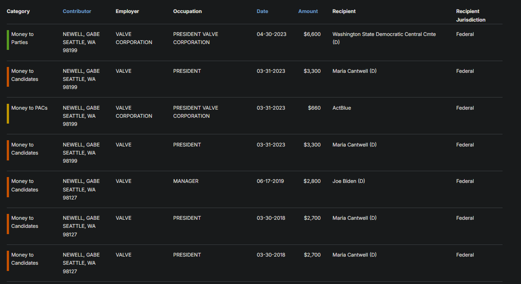Screen dimensions: 521x284
Task: Select the occupation cell in the 04-30-2023 row
Action: point(196,38)
